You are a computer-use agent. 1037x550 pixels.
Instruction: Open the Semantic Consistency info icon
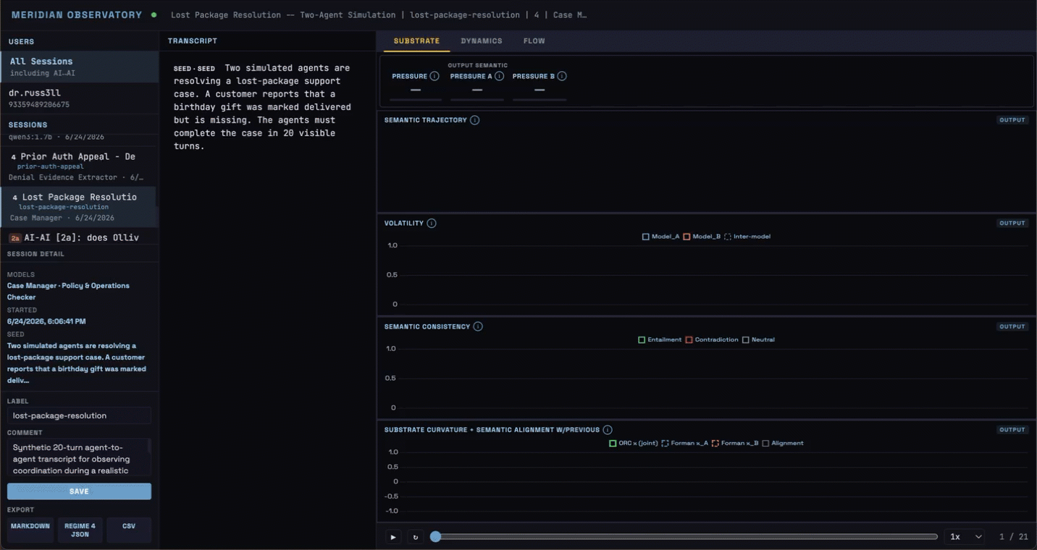tap(478, 326)
